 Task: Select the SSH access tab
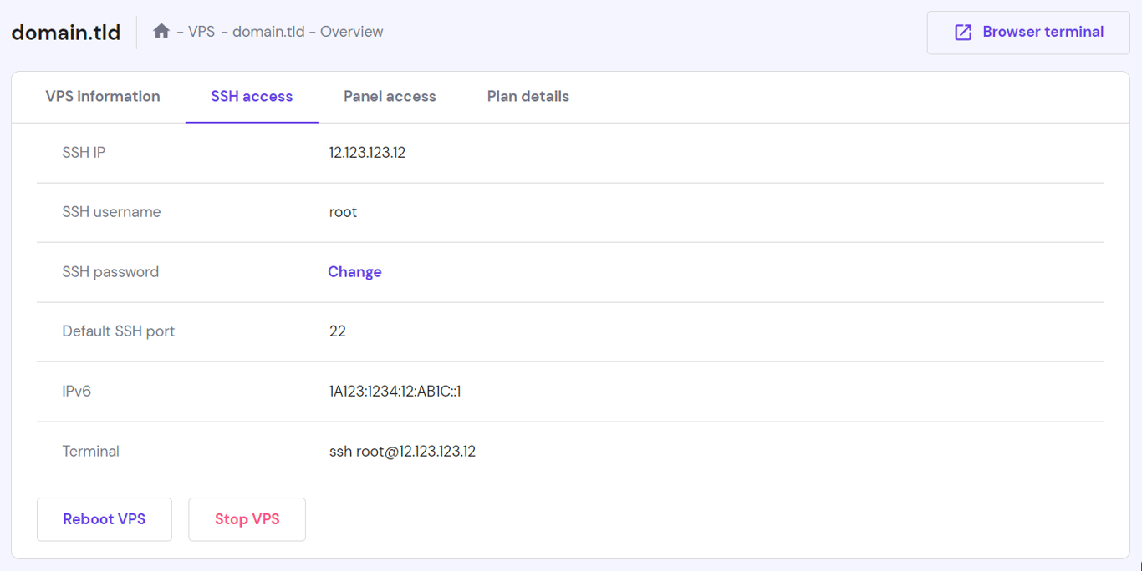(252, 96)
